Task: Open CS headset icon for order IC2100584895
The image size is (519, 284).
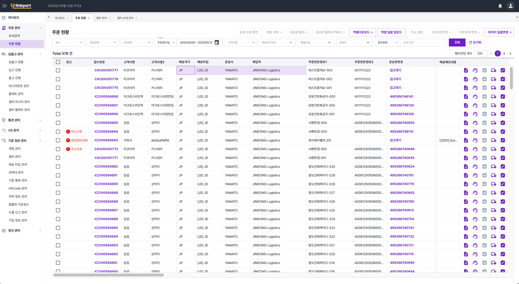Action: [475, 123]
